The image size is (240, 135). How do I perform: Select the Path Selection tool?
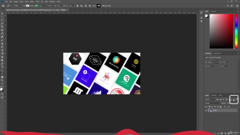2,70
